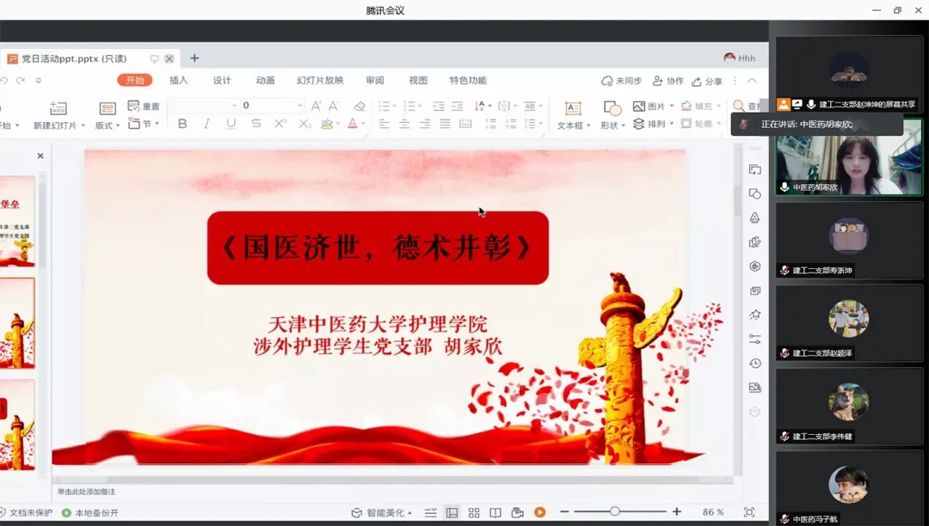Align text left in the ribbon

pyautogui.click(x=384, y=124)
